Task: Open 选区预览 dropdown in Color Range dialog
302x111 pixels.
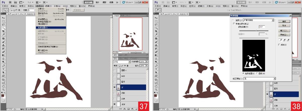Action: point(260,79)
